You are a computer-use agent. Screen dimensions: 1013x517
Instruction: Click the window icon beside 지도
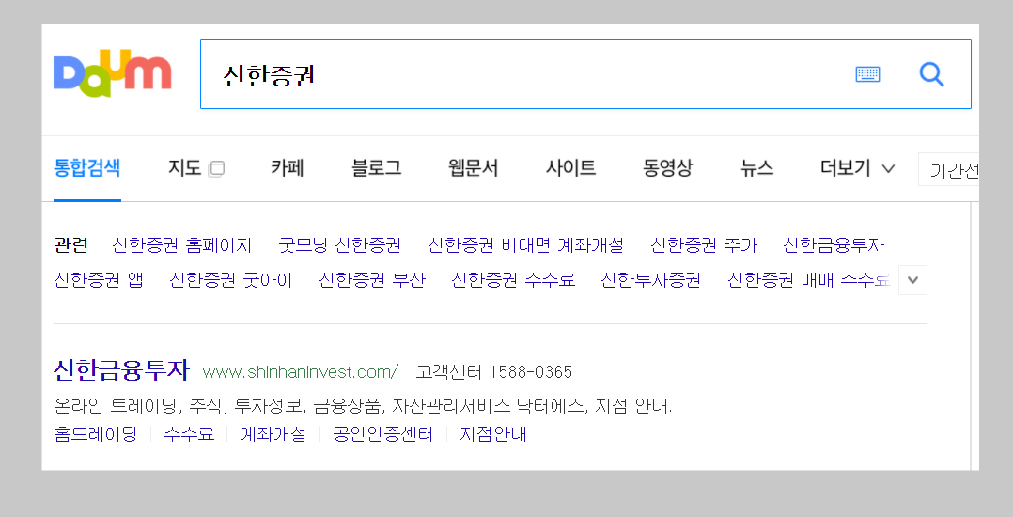point(216,168)
